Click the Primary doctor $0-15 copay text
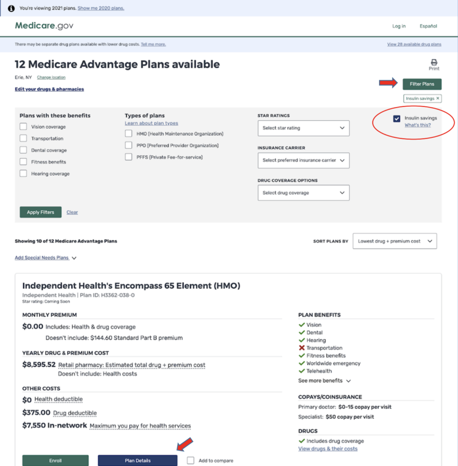The height and width of the screenshot is (466, 458). click(345, 407)
